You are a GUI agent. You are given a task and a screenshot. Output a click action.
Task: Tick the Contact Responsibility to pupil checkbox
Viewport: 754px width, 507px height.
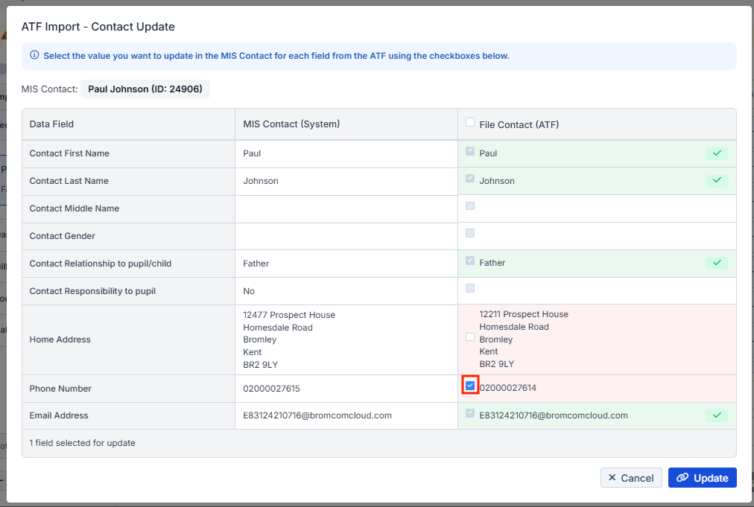(x=470, y=288)
